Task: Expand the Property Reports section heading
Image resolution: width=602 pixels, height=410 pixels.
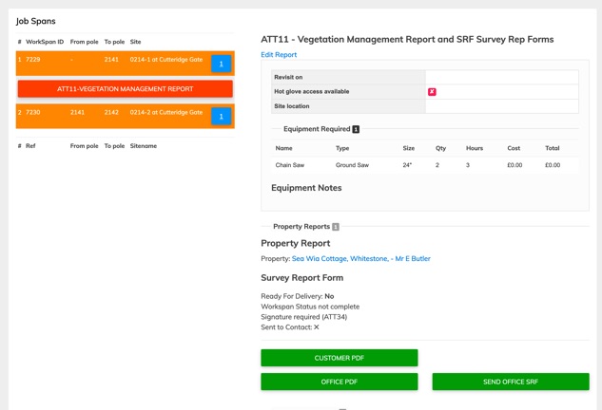Action: [x=301, y=227]
